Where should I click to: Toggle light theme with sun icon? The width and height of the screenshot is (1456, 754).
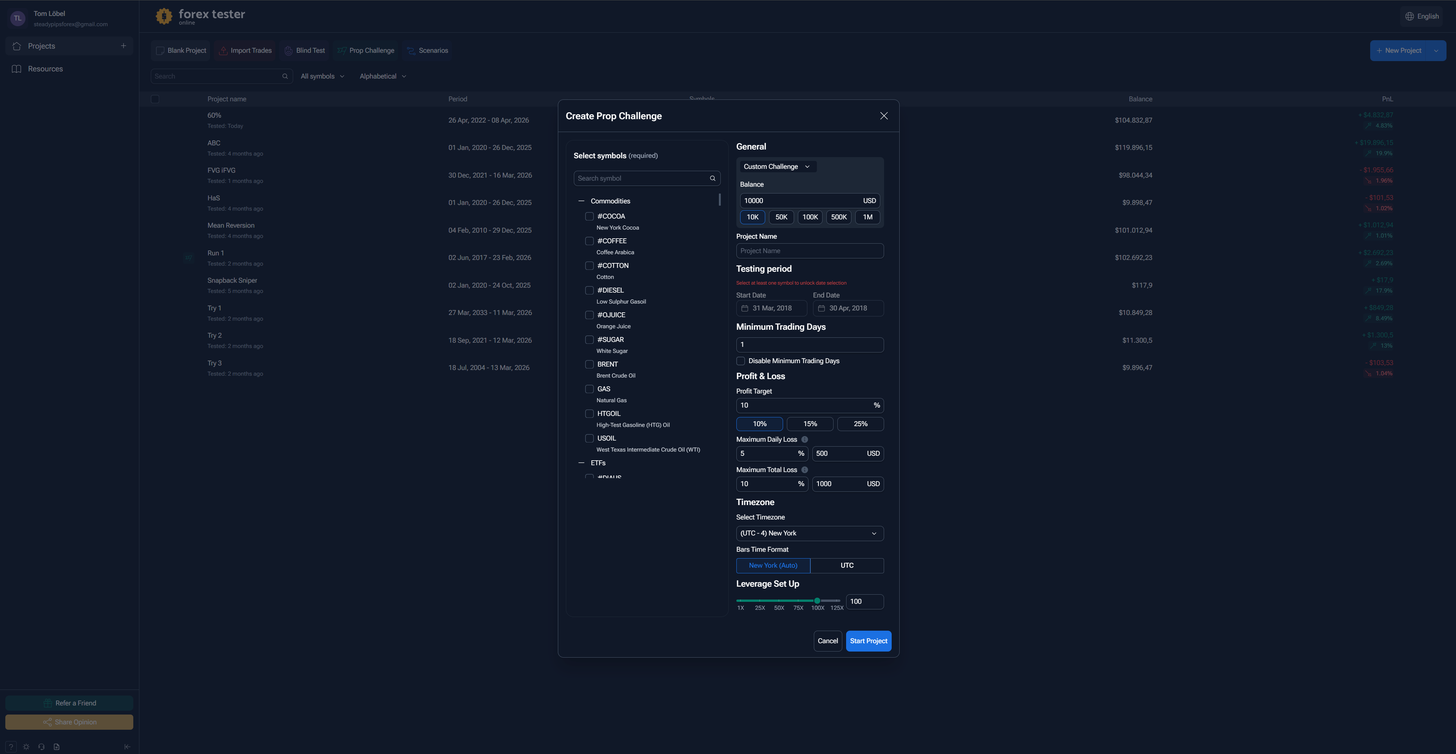pyautogui.click(x=26, y=747)
